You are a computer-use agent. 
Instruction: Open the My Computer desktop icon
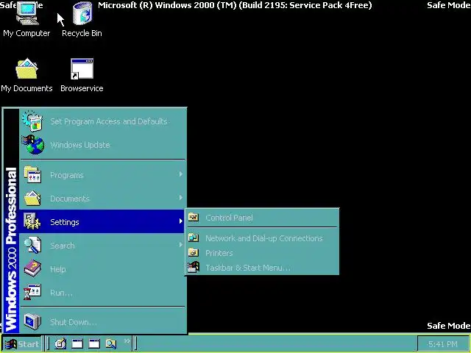[x=26, y=20]
